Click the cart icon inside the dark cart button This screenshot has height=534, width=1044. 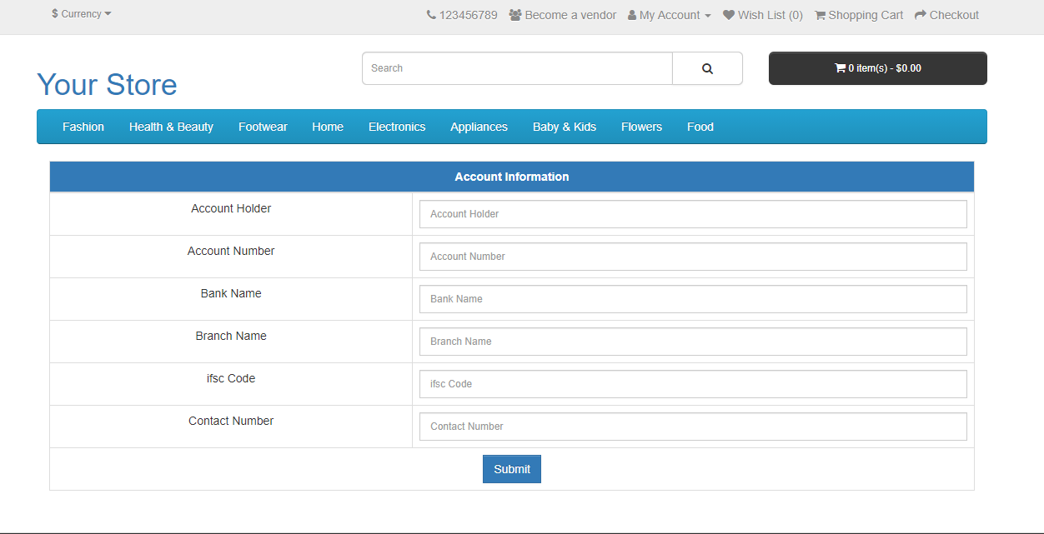click(x=841, y=68)
